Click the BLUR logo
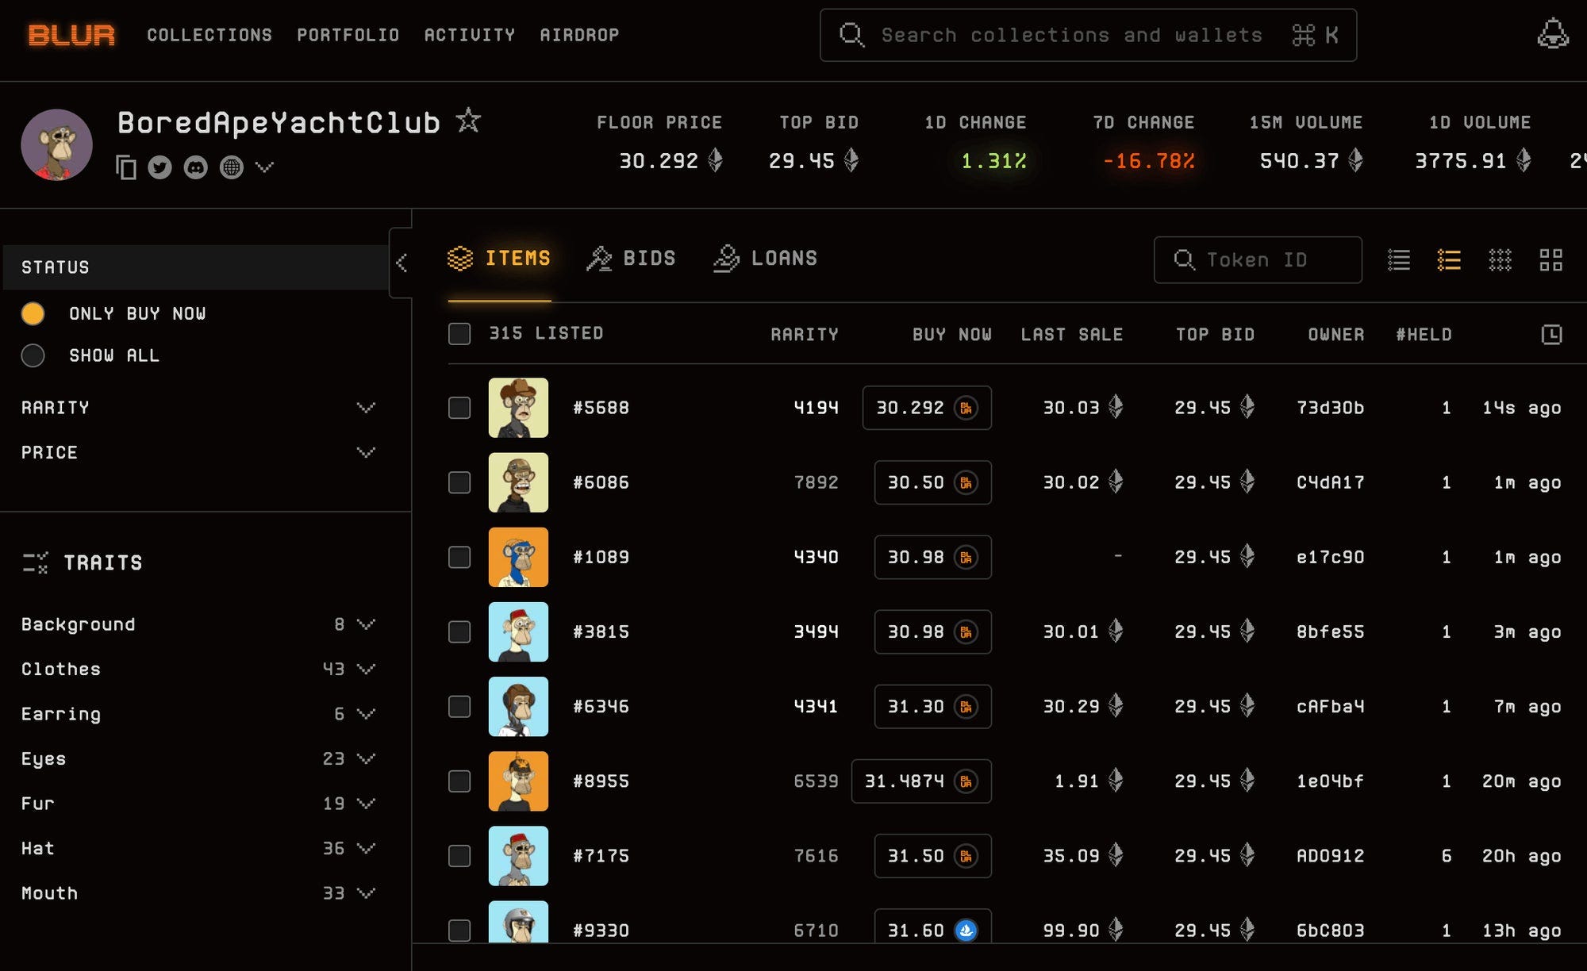This screenshot has height=971, width=1587. (71, 35)
